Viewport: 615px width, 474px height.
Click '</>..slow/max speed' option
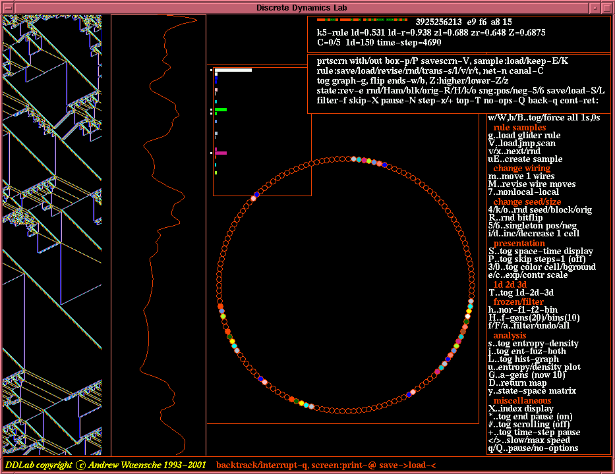click(x=529, y=440)
